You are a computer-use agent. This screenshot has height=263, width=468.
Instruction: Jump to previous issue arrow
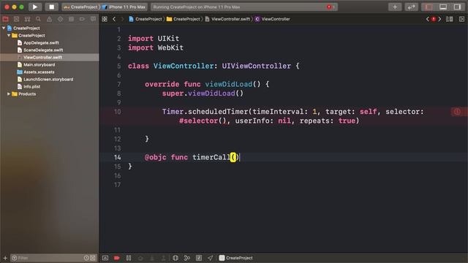[x=427, y=19]
